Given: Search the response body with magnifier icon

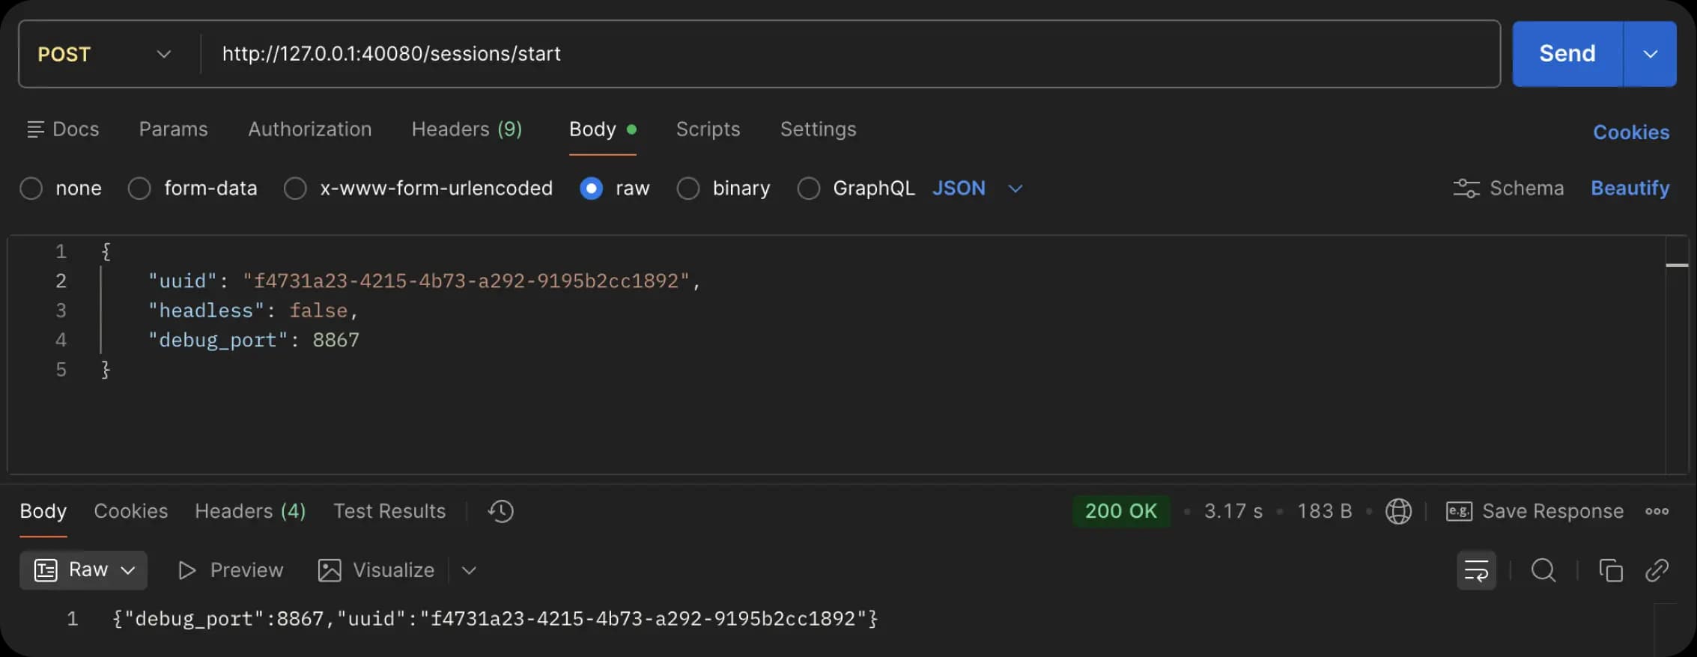Looking at the screenshot, I should [1543, 570].
